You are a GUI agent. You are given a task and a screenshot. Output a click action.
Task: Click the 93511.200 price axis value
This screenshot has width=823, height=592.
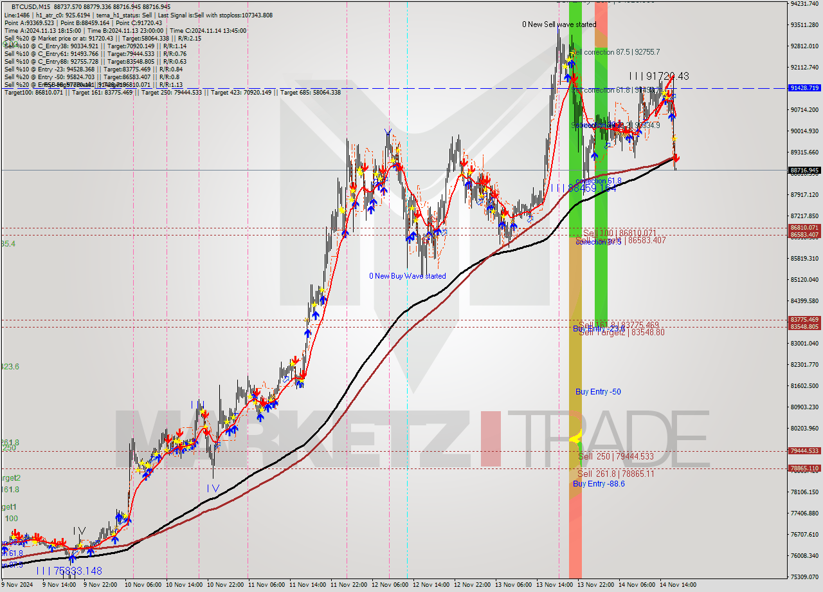pyautogui.click(x=804, y=24)
